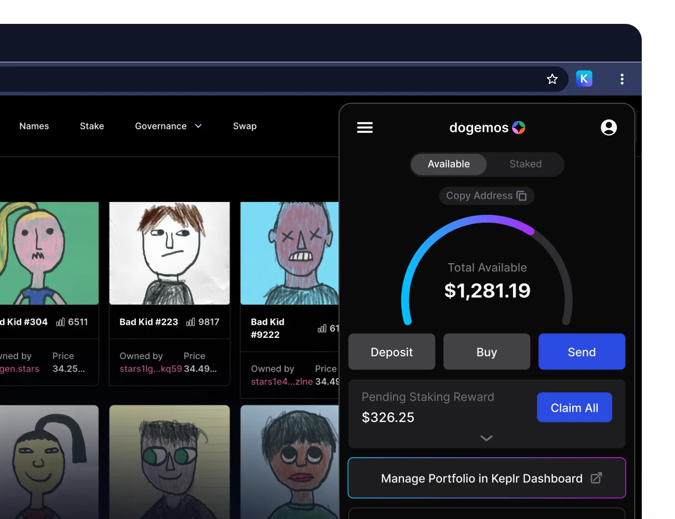Select the Available tab

pos(448,164)
